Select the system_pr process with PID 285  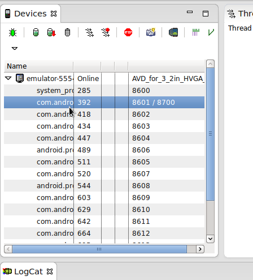click(x=104, y=91)
